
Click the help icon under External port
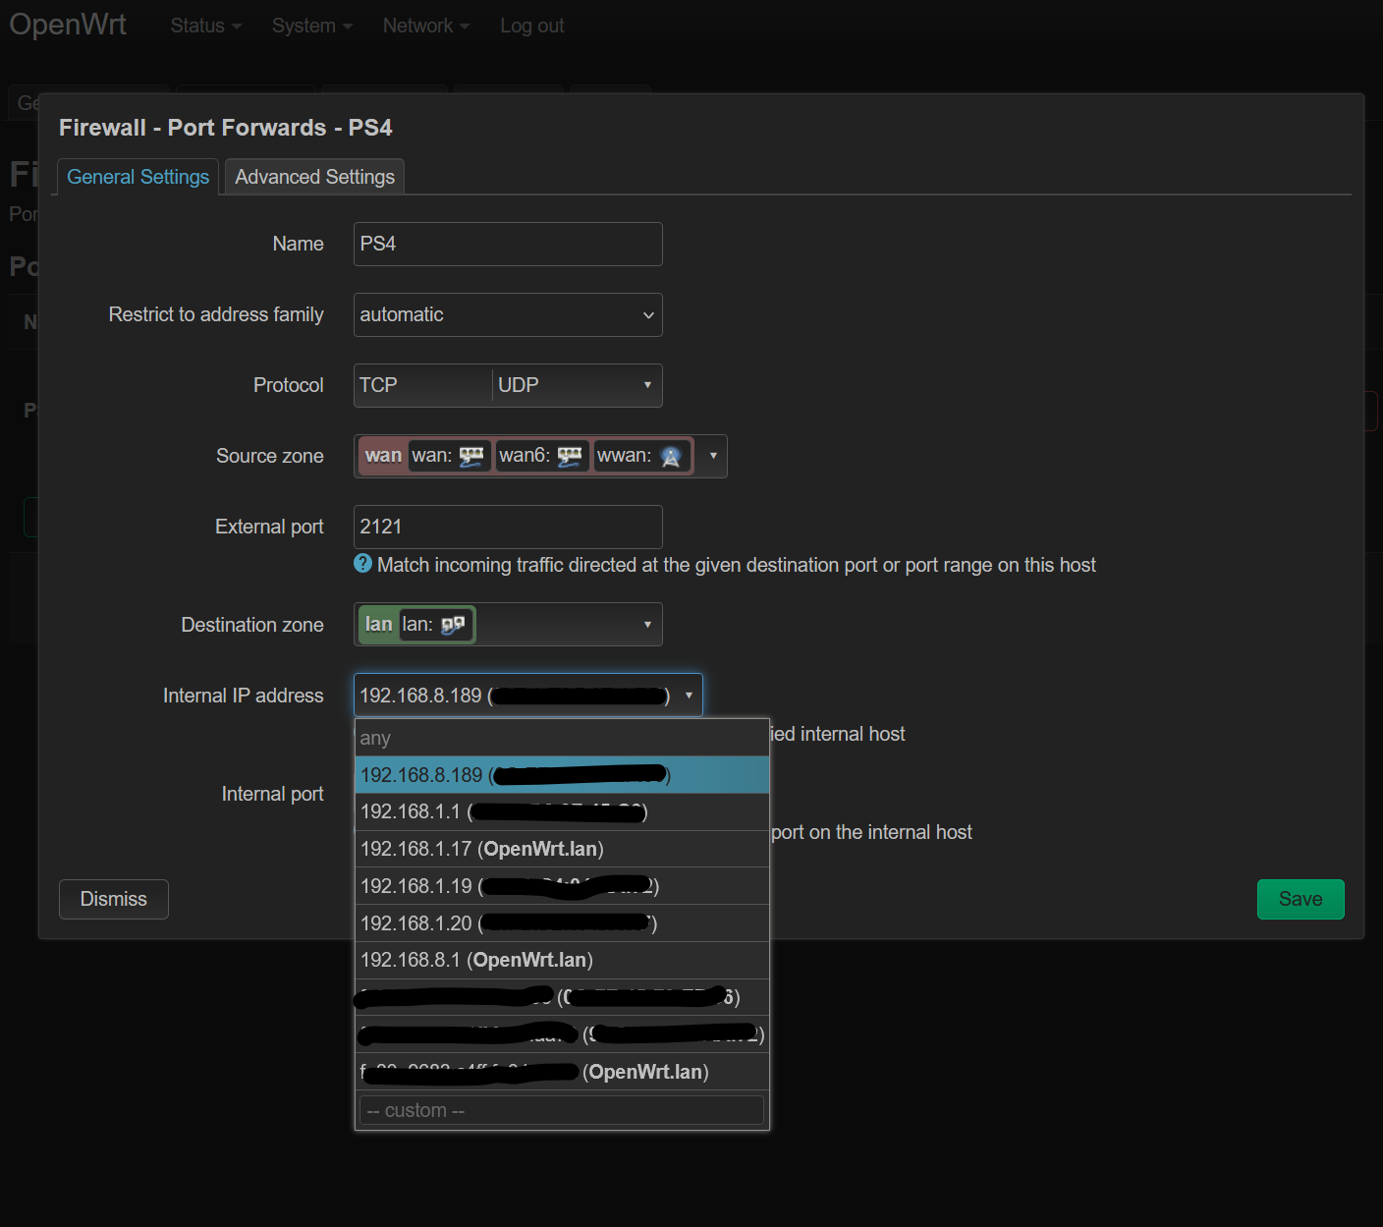point(362,564)
